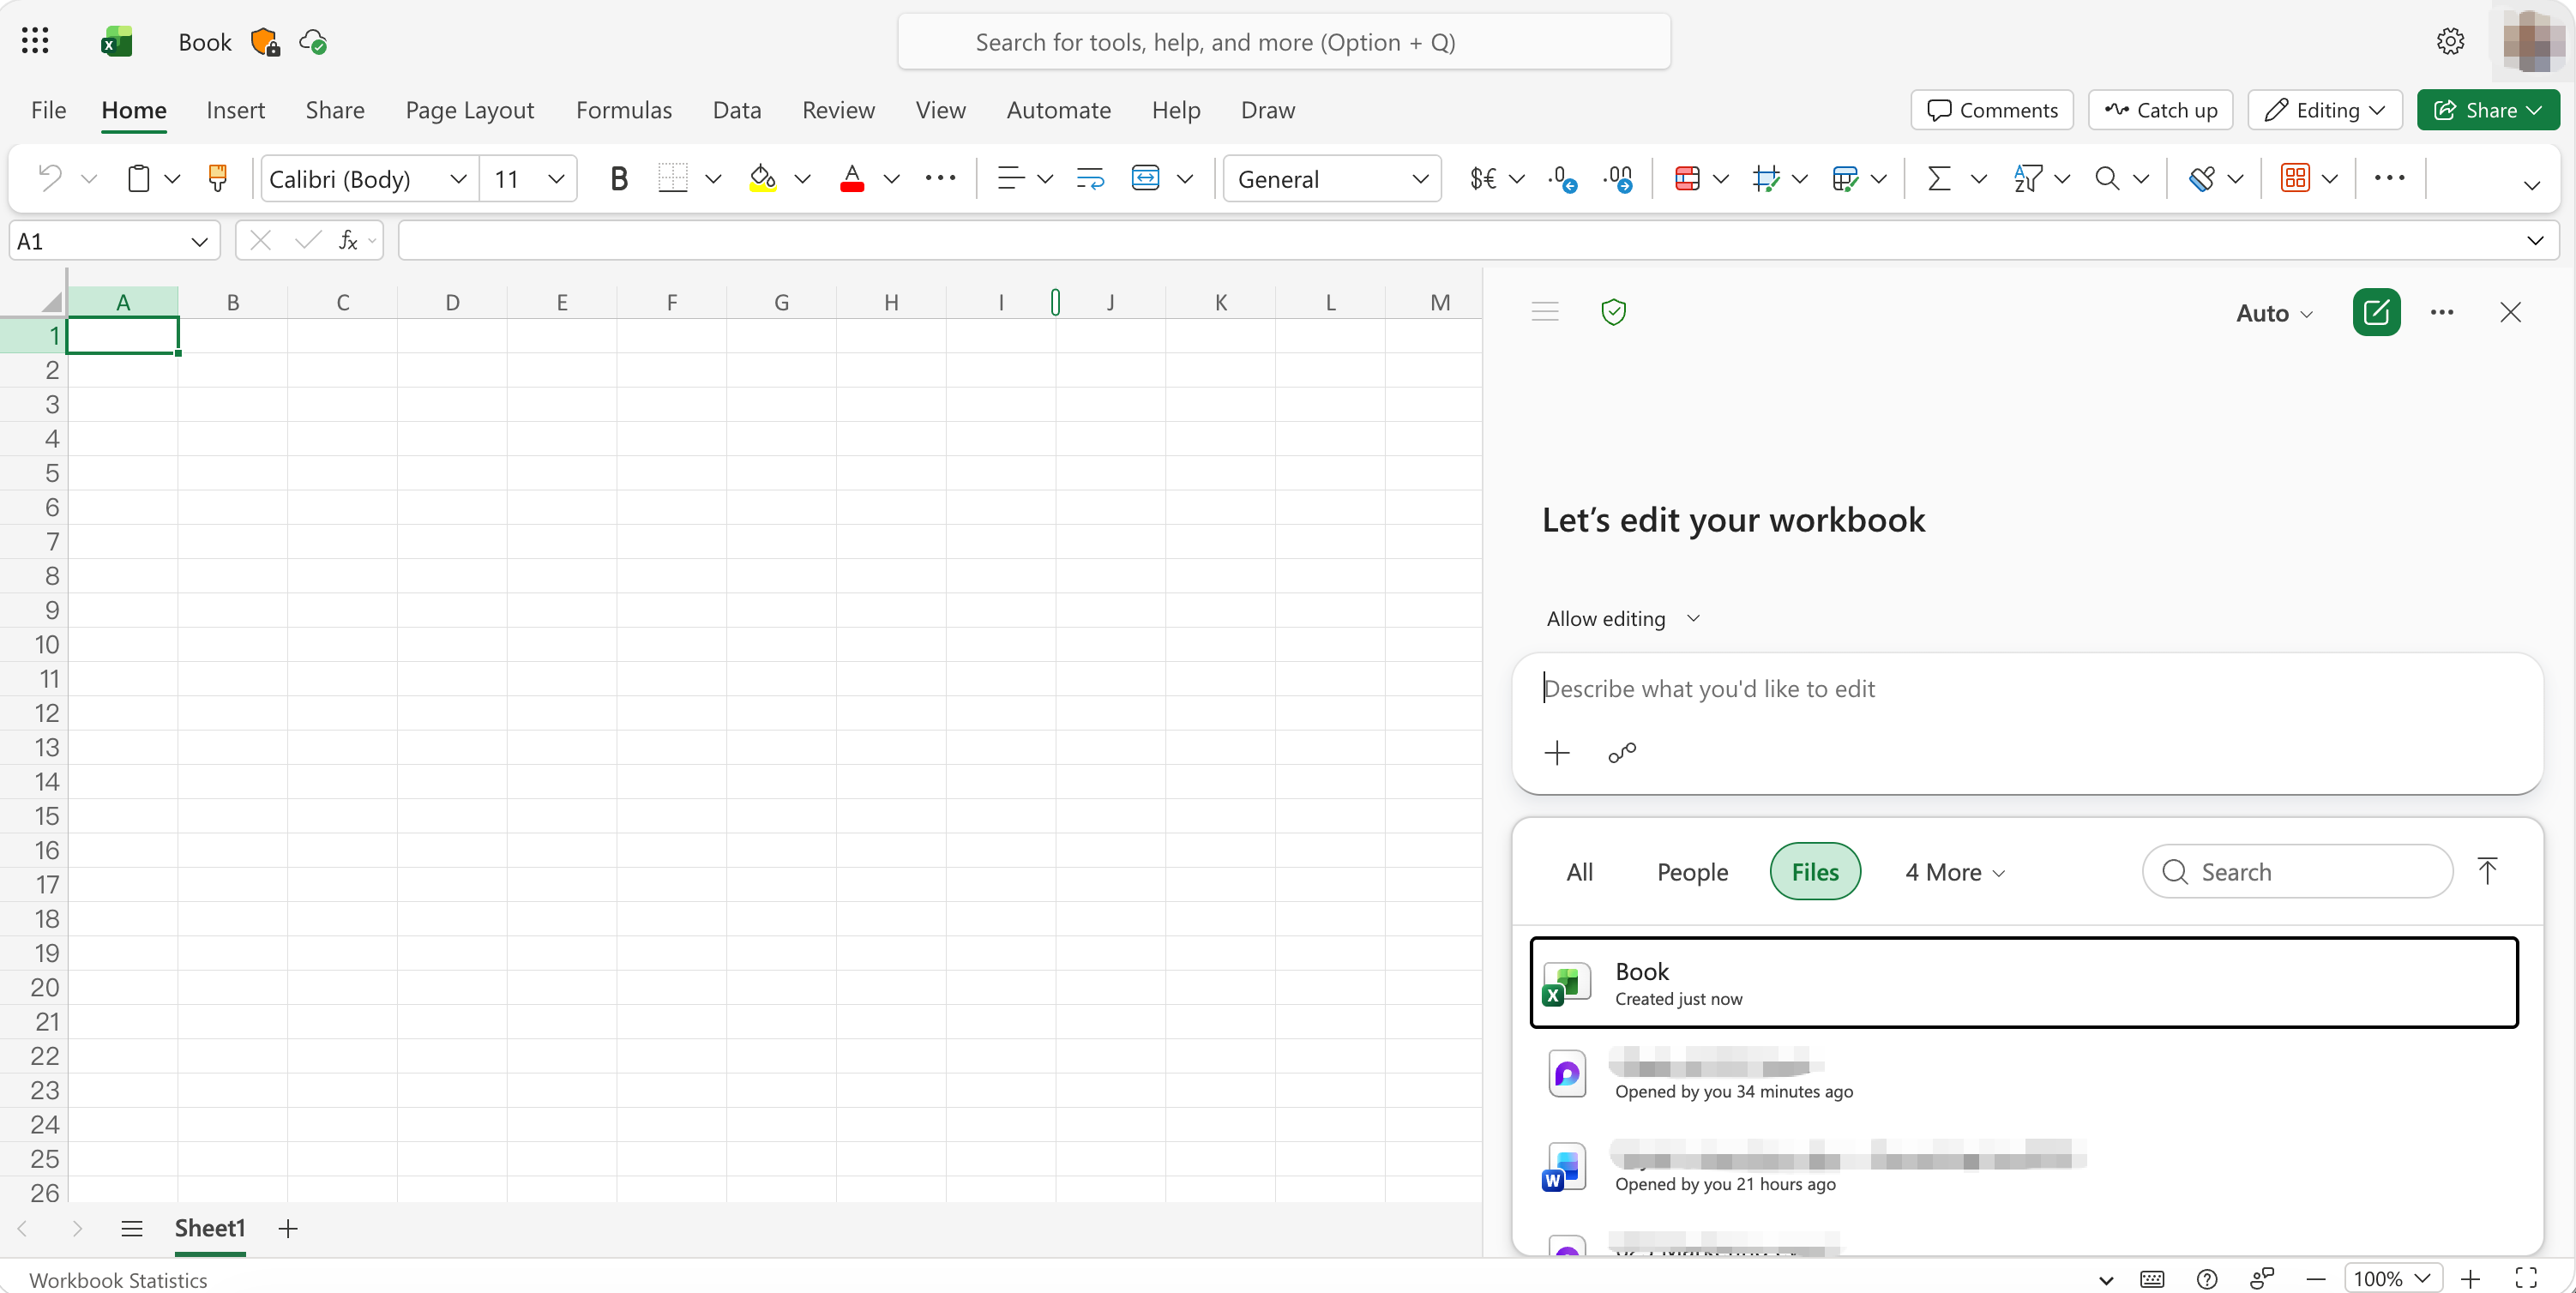Expand the Name Box dropdown

pyautogui.click(x=199, y=241)
